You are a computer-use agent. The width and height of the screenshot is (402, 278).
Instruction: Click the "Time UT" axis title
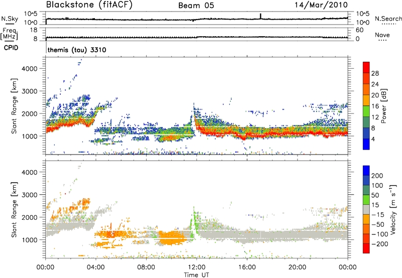[x=196, y=275]
